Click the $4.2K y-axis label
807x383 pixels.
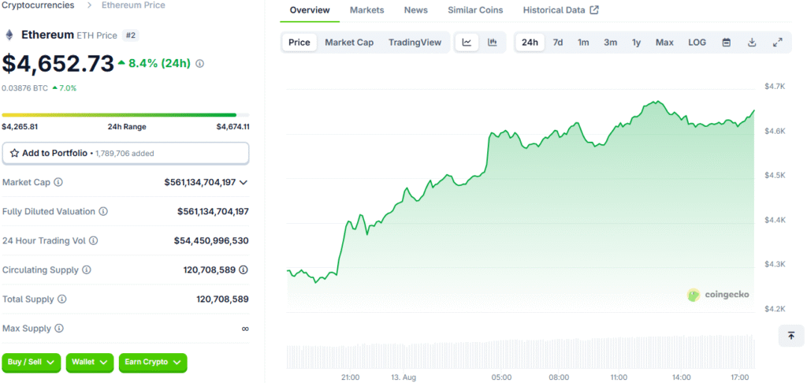774,309
